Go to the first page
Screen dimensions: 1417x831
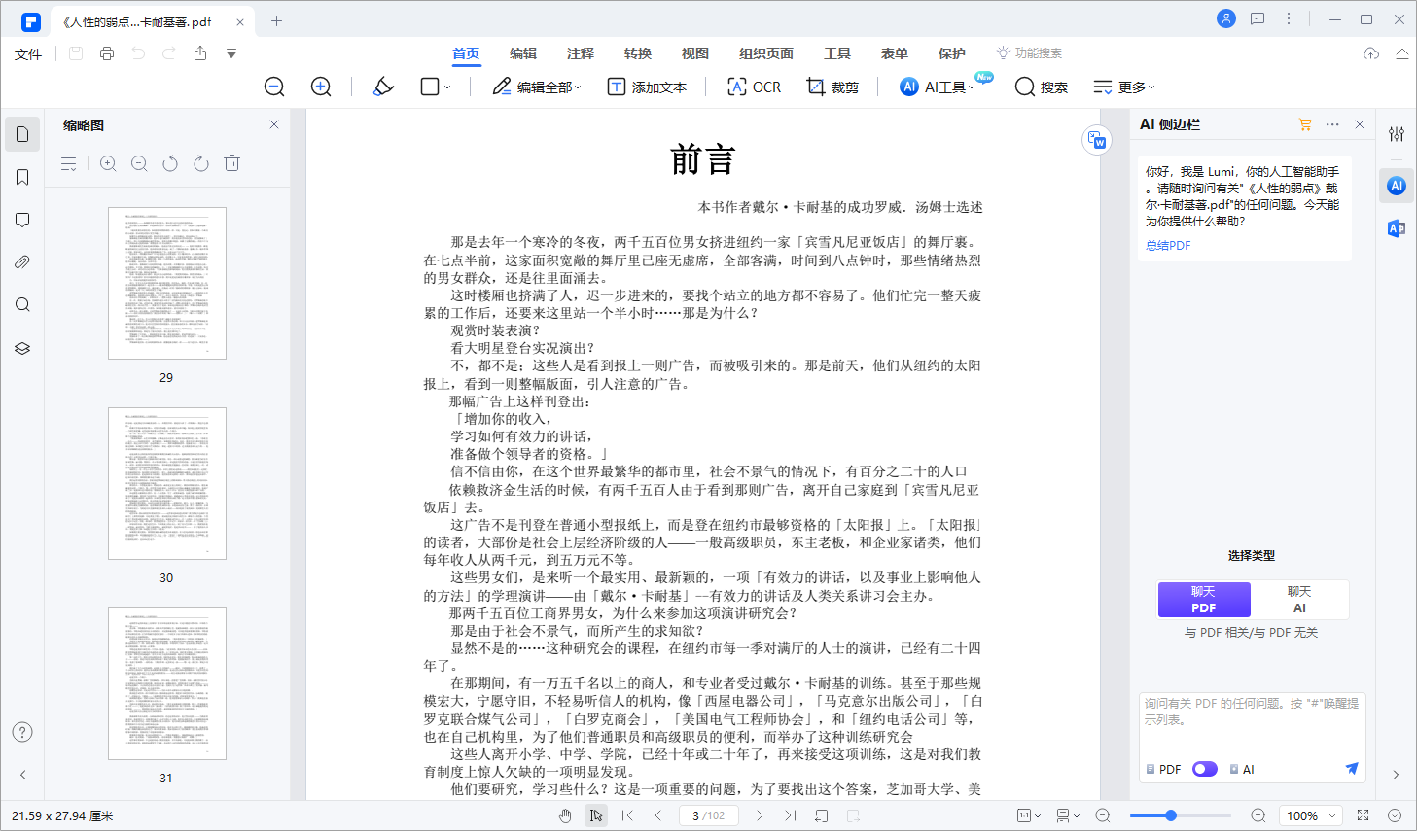(x=627, y=815)
